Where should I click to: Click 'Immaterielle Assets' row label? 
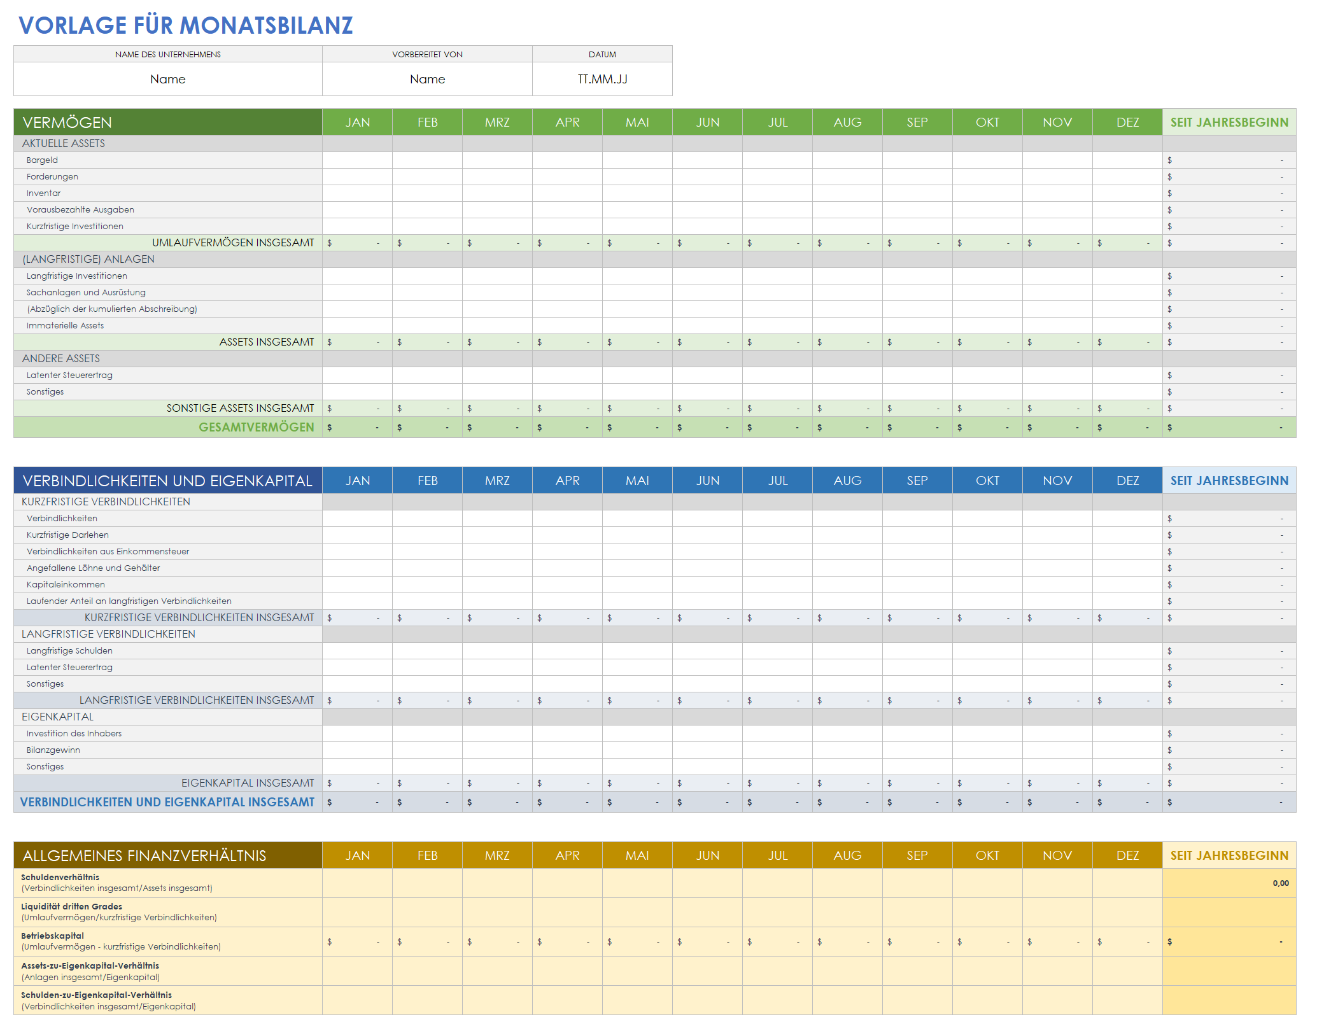pyautogui.click(x=65, y=325)
